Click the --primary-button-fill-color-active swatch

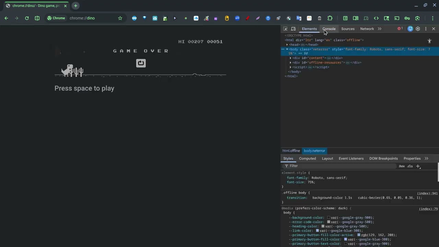[x=359, y=235]
